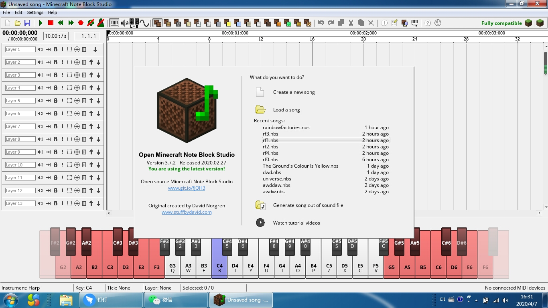Click Layer 11 volume speaker icon
The image size is (548, 308).
pos(41,178)
